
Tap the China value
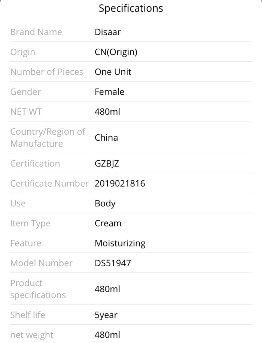click(x=106, y=138)
